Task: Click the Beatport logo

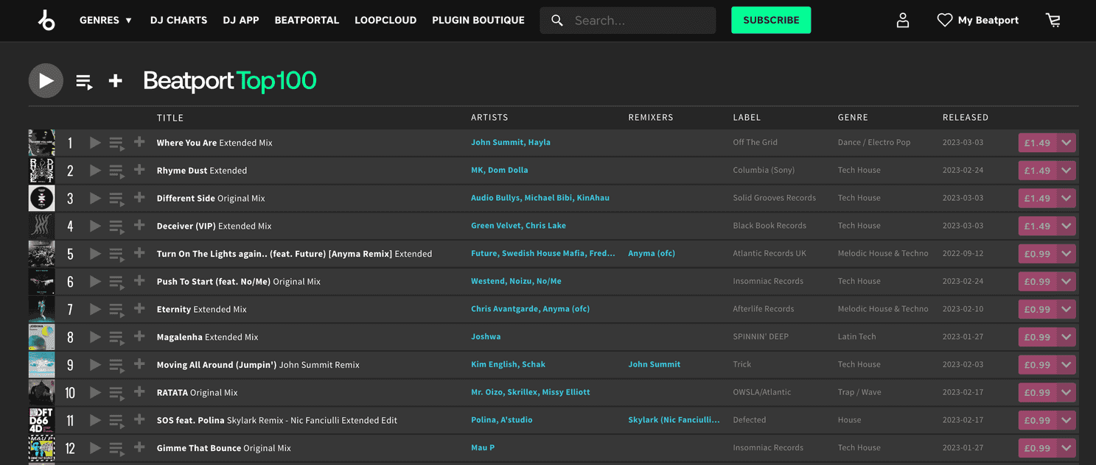Action: coord(46,20)
